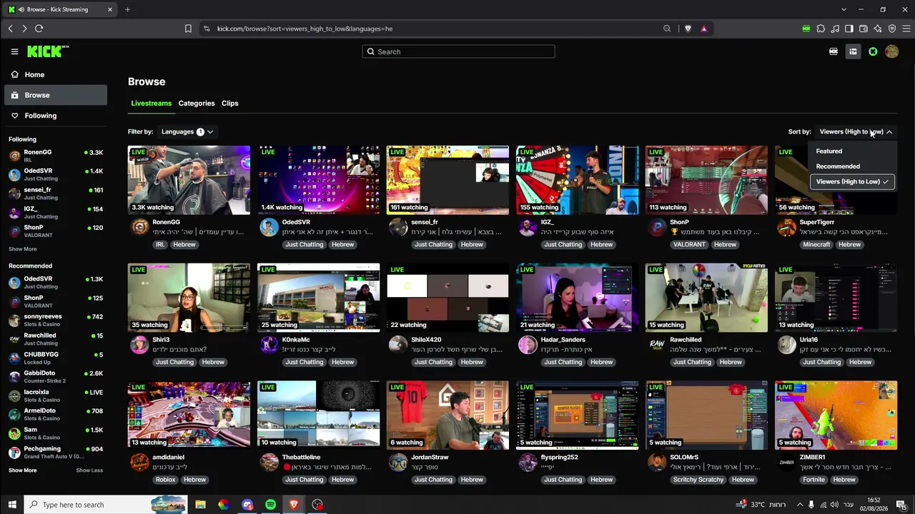Collapse recommended list with Show Less
This screenshot has height=514, width=915.
pos(89,470)
